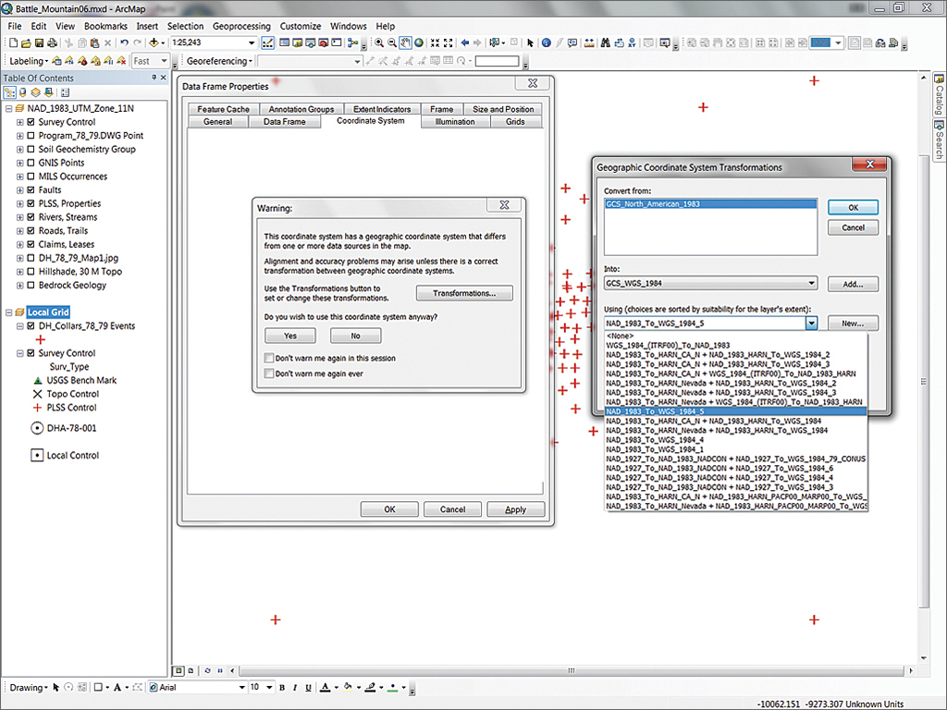This screenshot has height=710, width=947.
Task: Click the Full Extent globe icon
Action: [x=419, y=43]
